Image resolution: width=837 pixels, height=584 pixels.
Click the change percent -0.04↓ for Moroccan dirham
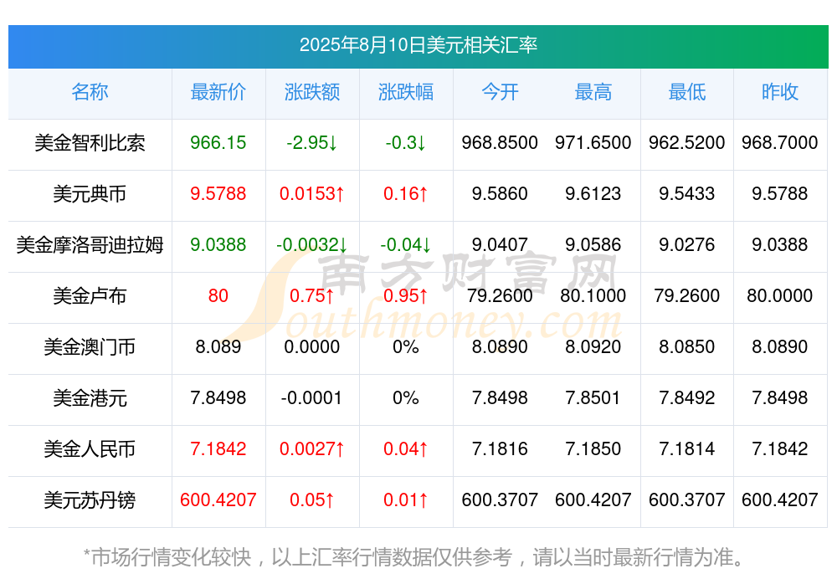click(406, 244)
